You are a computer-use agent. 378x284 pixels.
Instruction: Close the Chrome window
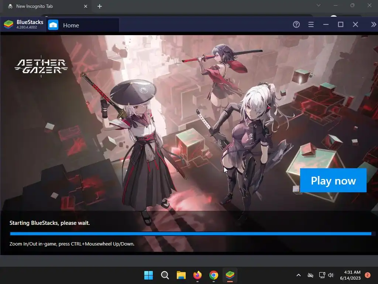(x=369, y=5)
